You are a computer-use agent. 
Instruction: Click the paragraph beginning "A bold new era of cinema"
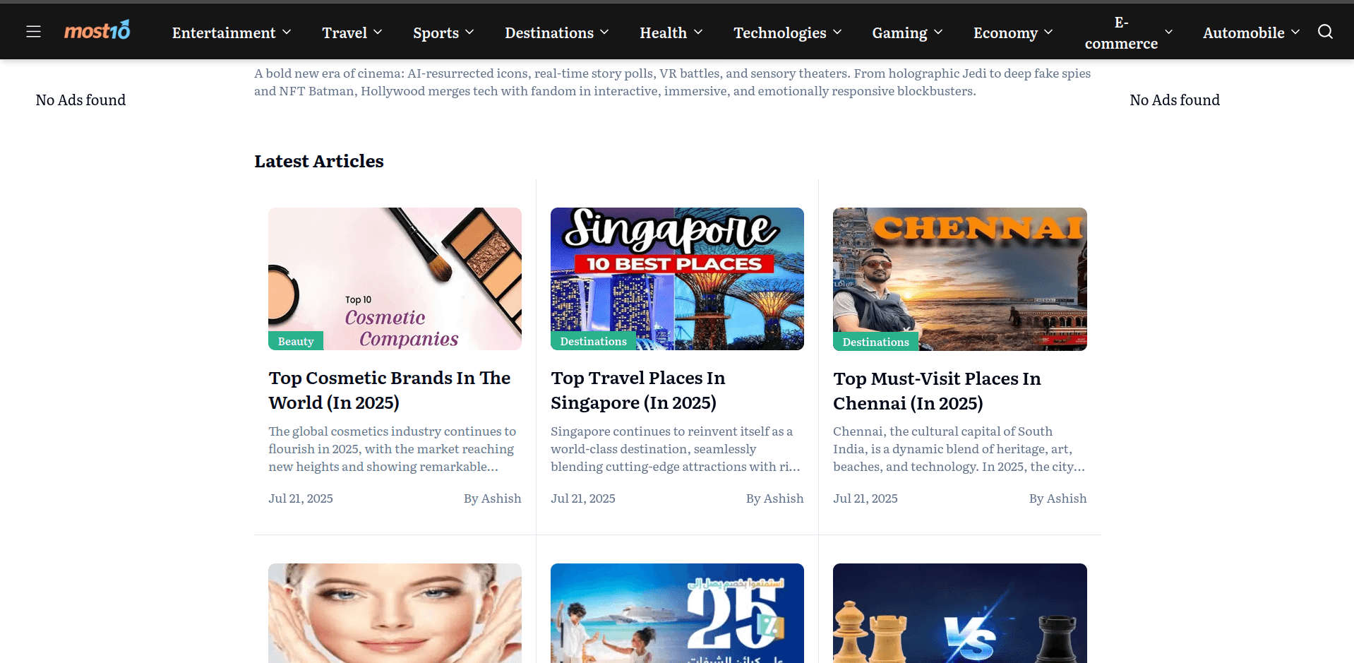pos(673,82)
